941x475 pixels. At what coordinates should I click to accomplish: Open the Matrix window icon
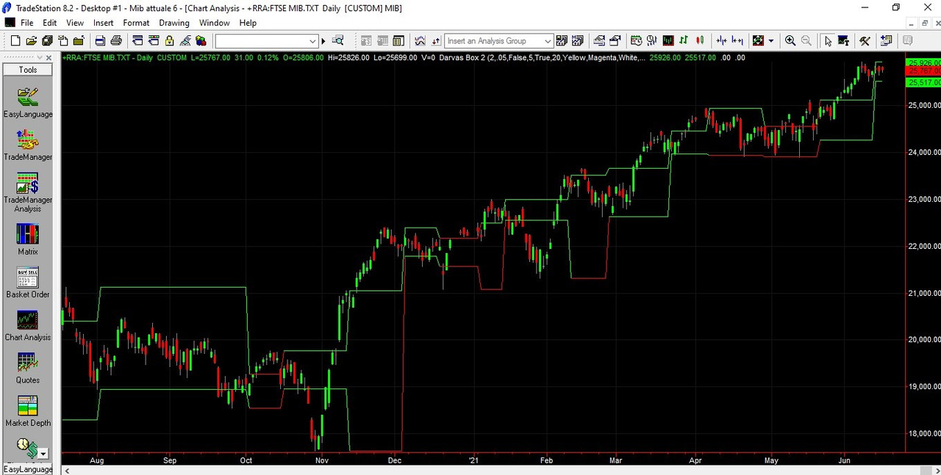[27, 234]
